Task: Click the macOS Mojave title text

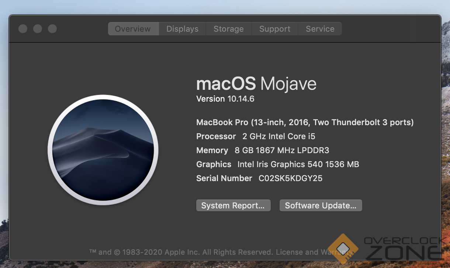Action: pos(256,84)
